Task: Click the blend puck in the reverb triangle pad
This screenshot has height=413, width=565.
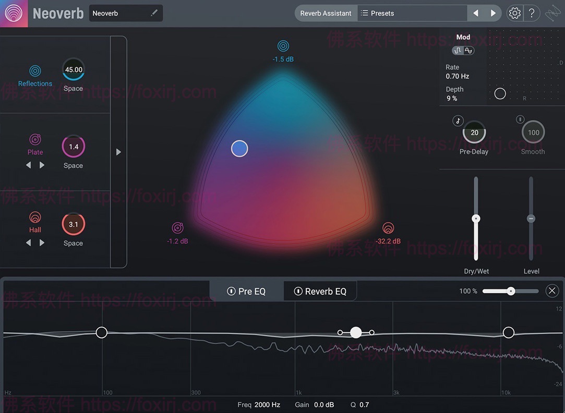Action: (239, 148)
